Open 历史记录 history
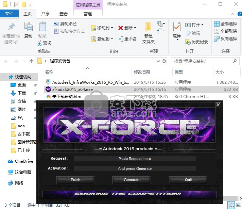 click(196, 42)
